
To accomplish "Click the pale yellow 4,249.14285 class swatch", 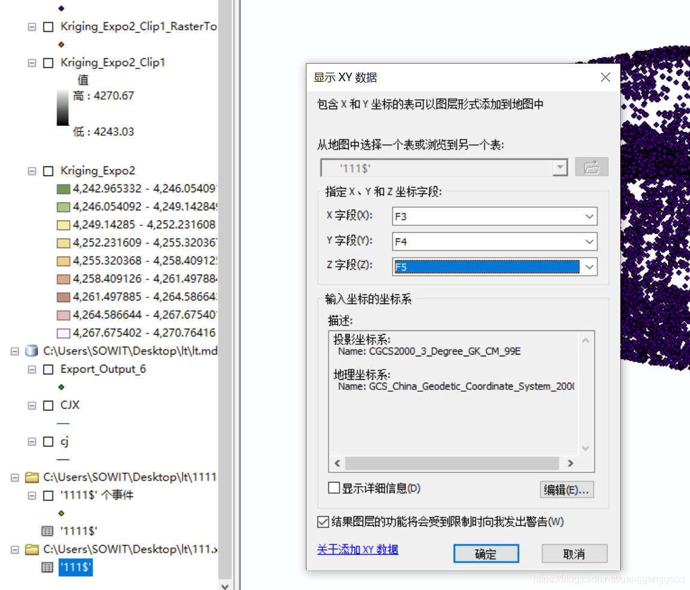I will pos(63,225).
